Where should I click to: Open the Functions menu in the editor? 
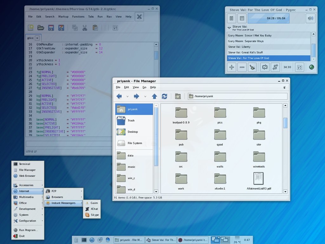pyautogui.click(x=78, y=17)
